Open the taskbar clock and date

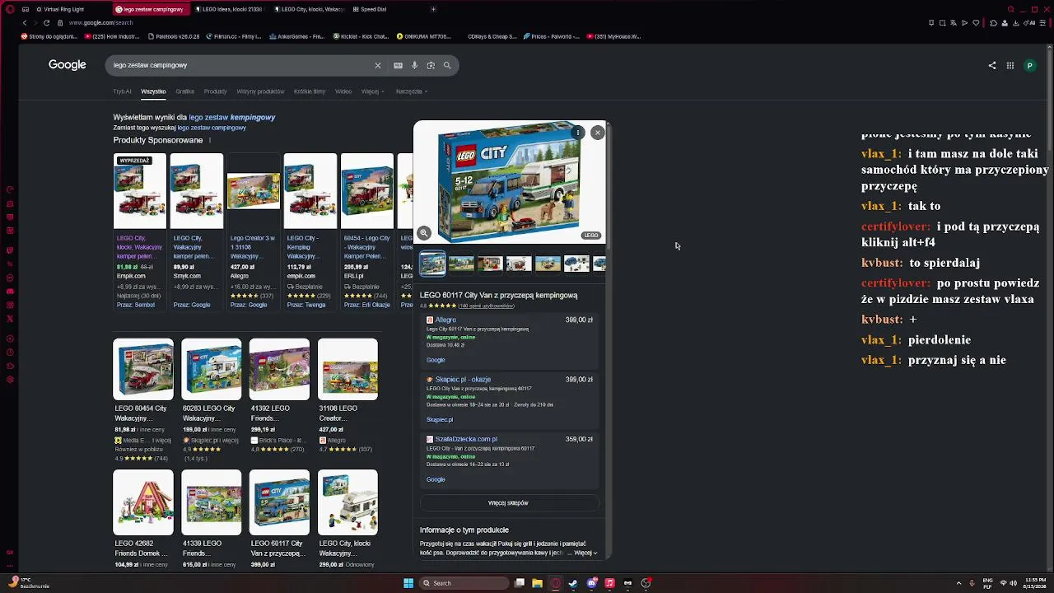pyautogui.click(x=1035, y=583)
